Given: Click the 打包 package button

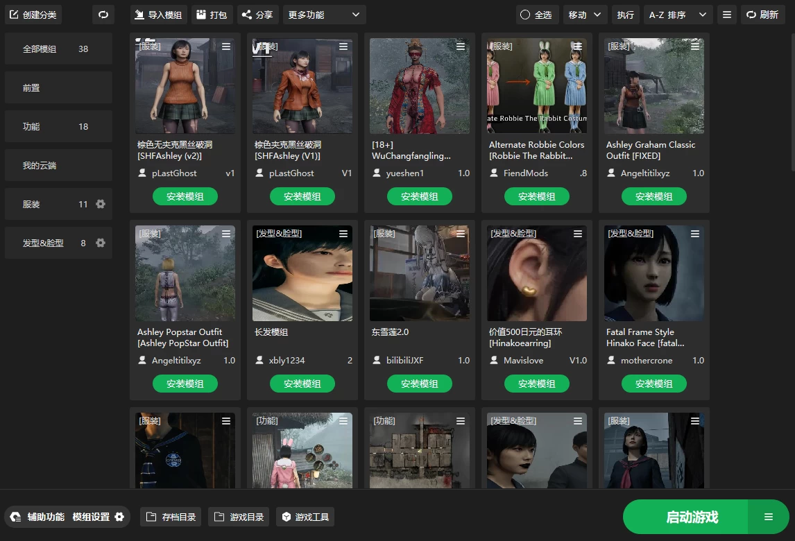Looking at the screenshot, I should pos(212,15).
